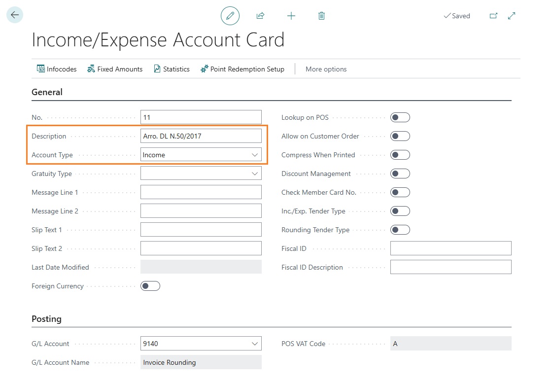Open Fixed Amounts action
The image size is (553, 385).
tap(115, 69)
